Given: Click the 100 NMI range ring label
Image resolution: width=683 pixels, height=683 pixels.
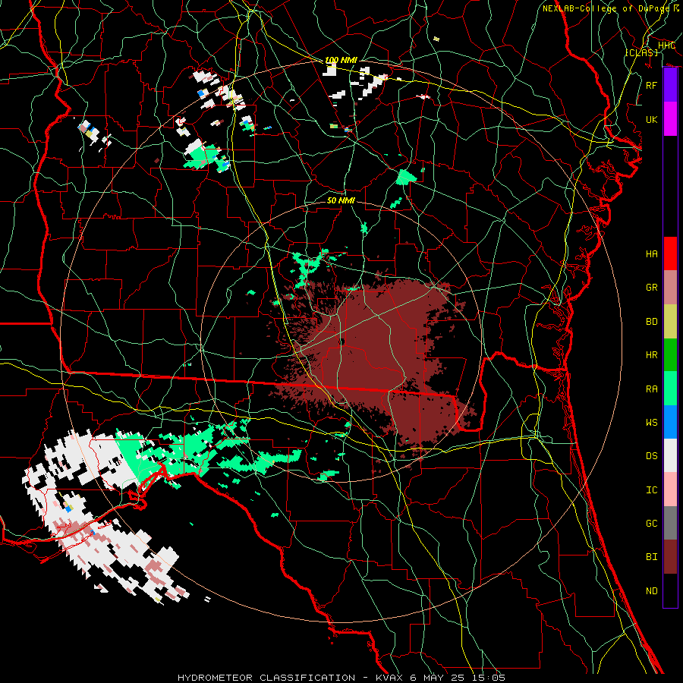Looking at the screenshot, I should 341,60.
